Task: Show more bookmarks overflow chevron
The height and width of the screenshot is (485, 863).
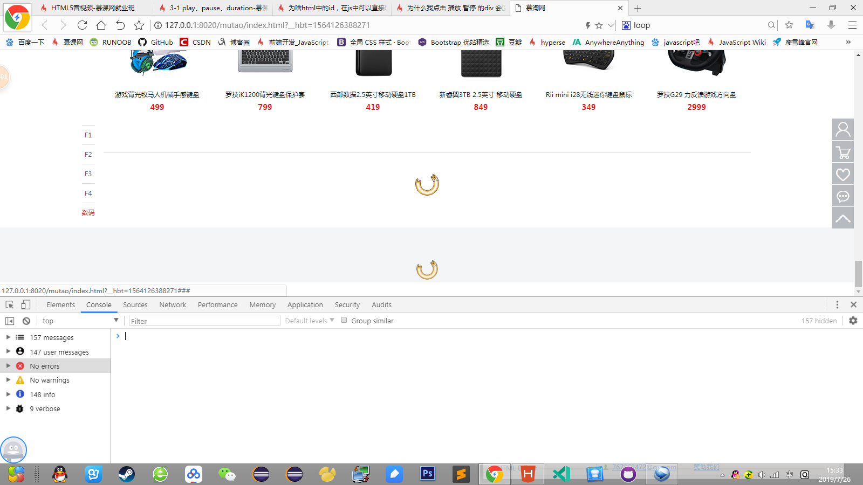Action: click(848, 42)
